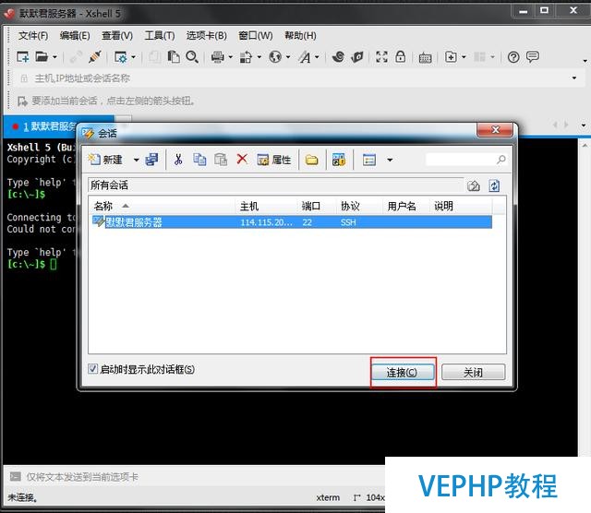The image size is (591, 513).
Task: Click the New Session icon in main toolbar
Action: pos(22,57)
